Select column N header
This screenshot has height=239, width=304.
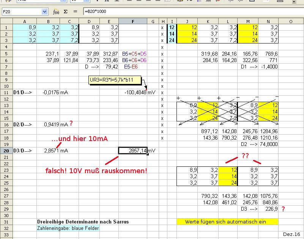tap(268, 21)
